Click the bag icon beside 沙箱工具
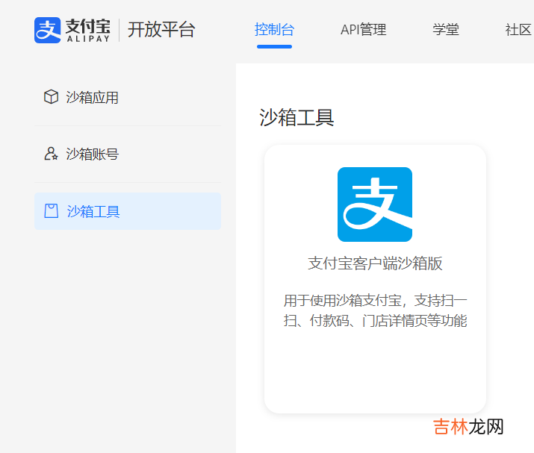The width and height of the screenshot is (534, 453). pyautogui.click(x=51, y=211)
